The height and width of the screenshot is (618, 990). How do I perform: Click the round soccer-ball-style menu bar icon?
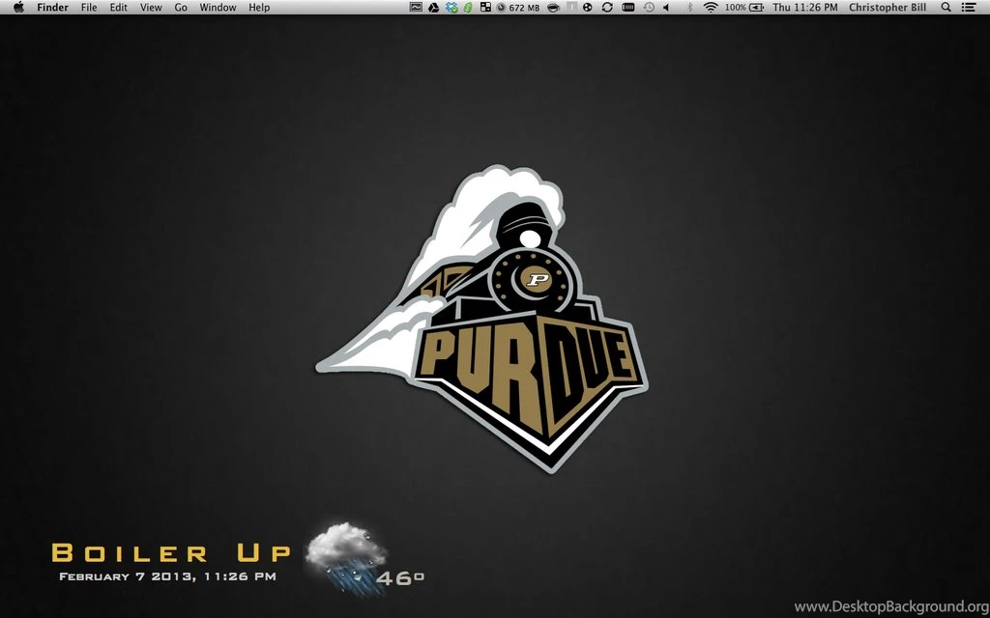coord(588,7)
